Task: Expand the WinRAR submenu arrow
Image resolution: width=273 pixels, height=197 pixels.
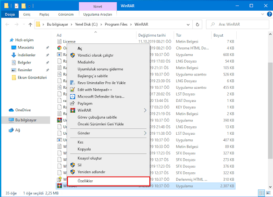Action: click(145, 110)
